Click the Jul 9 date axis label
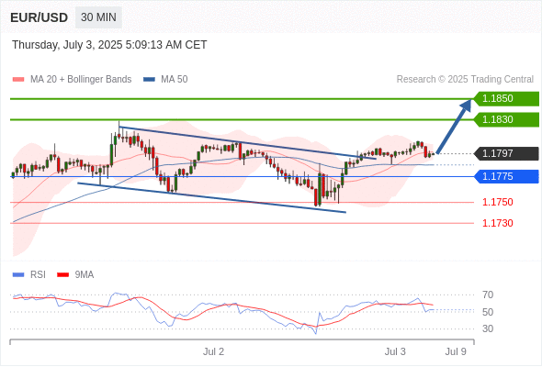The width and height of the screenshot is (542, 367). point(456,351)
